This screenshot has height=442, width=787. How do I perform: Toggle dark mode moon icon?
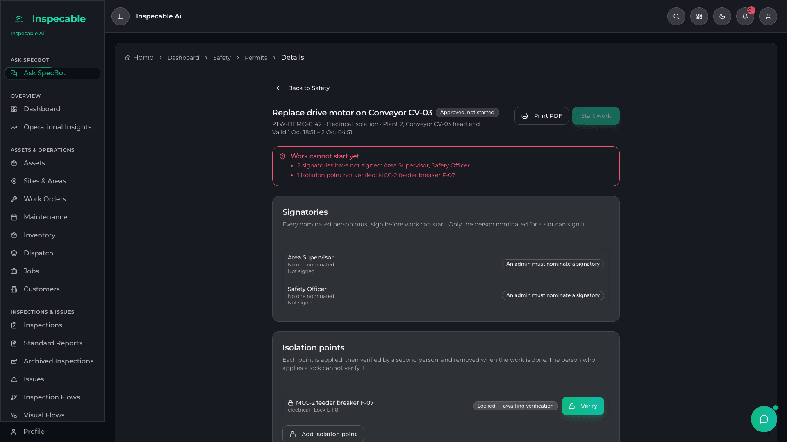point(722,16)
